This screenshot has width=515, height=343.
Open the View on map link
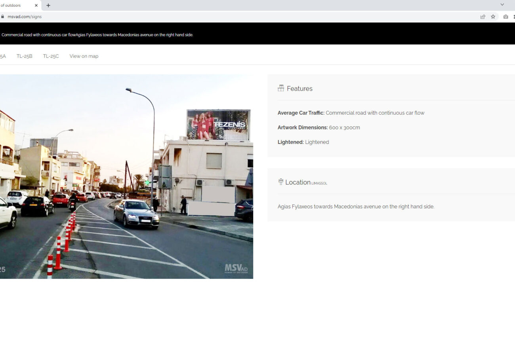pos(84,56)
